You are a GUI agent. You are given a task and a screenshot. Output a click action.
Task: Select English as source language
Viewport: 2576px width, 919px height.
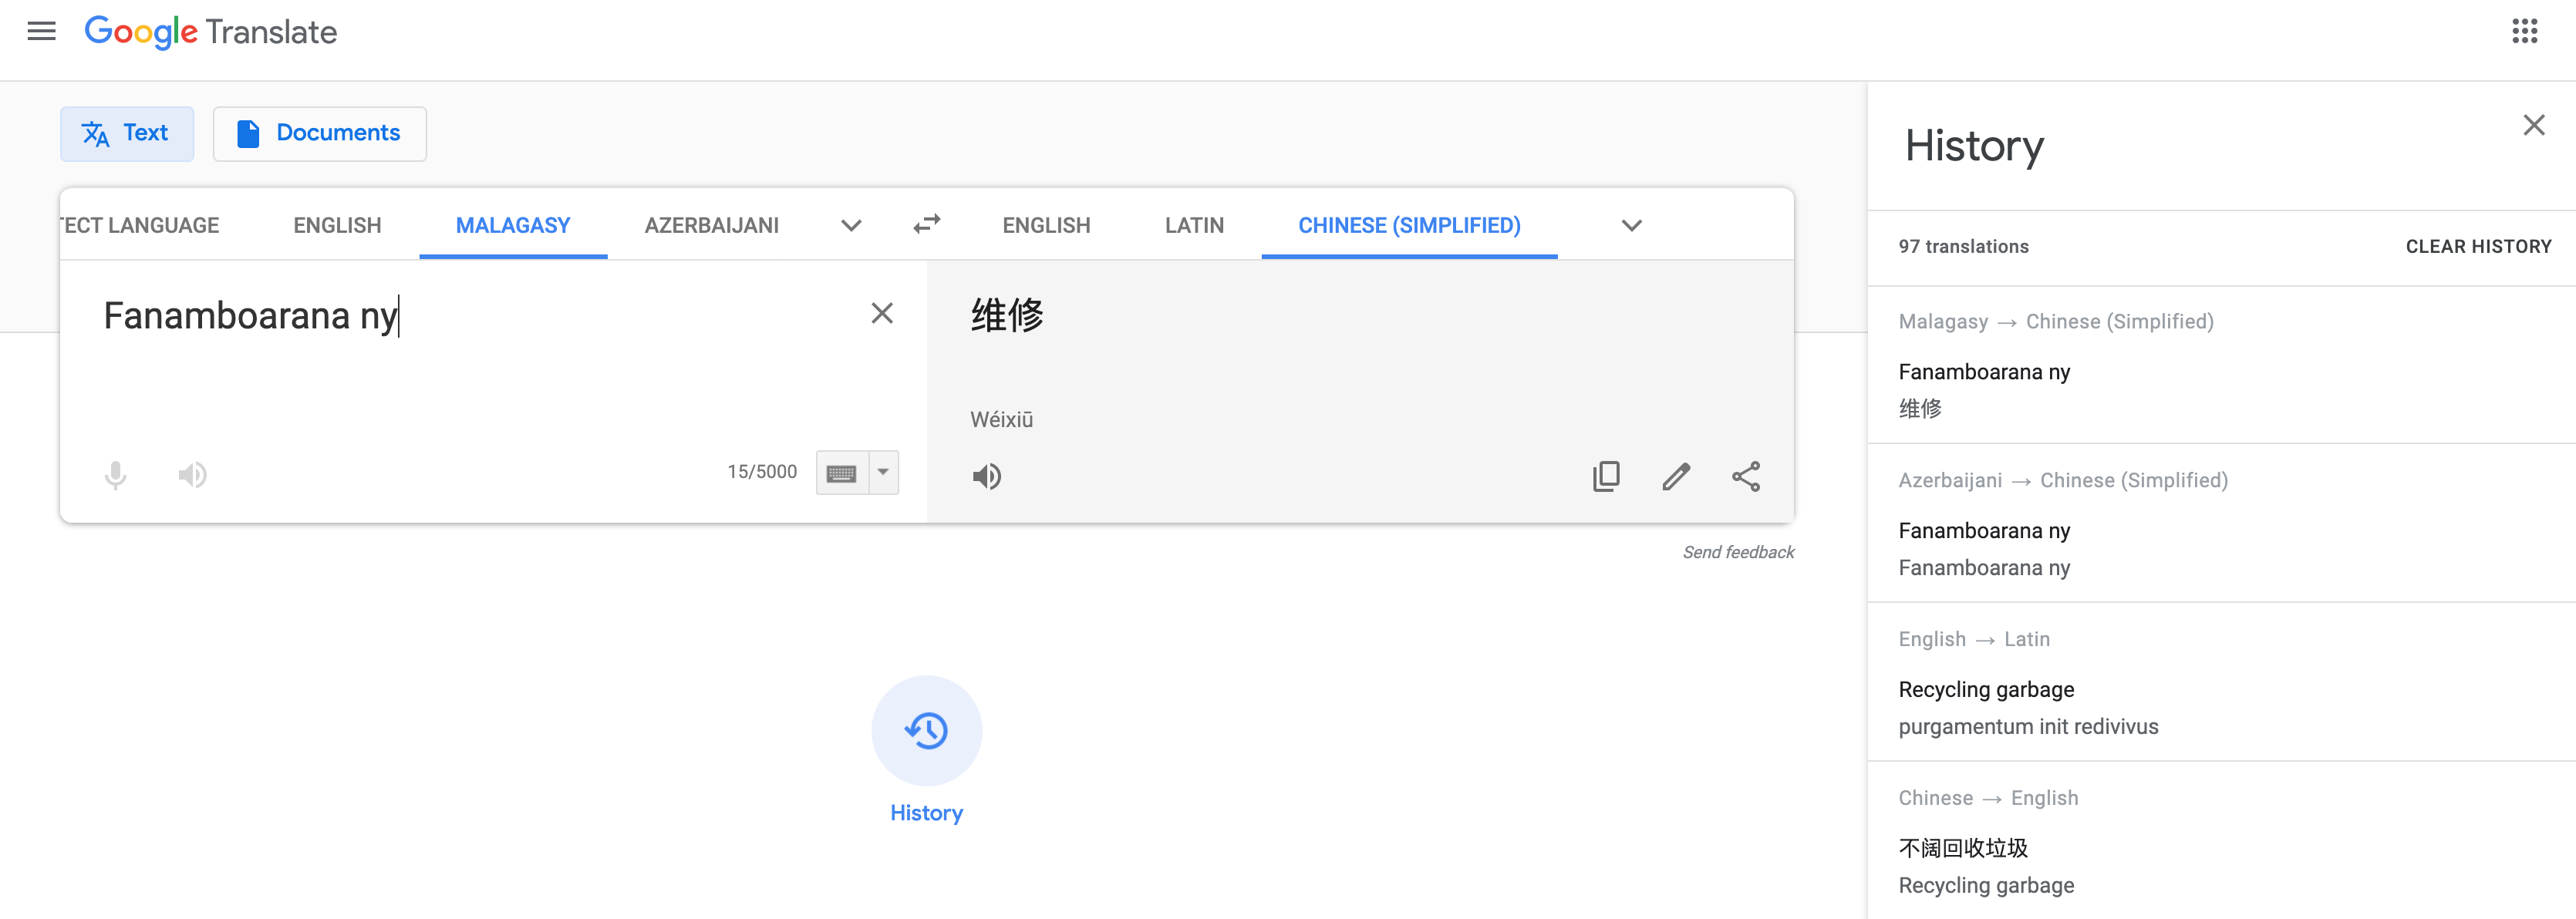coord(337,225)
